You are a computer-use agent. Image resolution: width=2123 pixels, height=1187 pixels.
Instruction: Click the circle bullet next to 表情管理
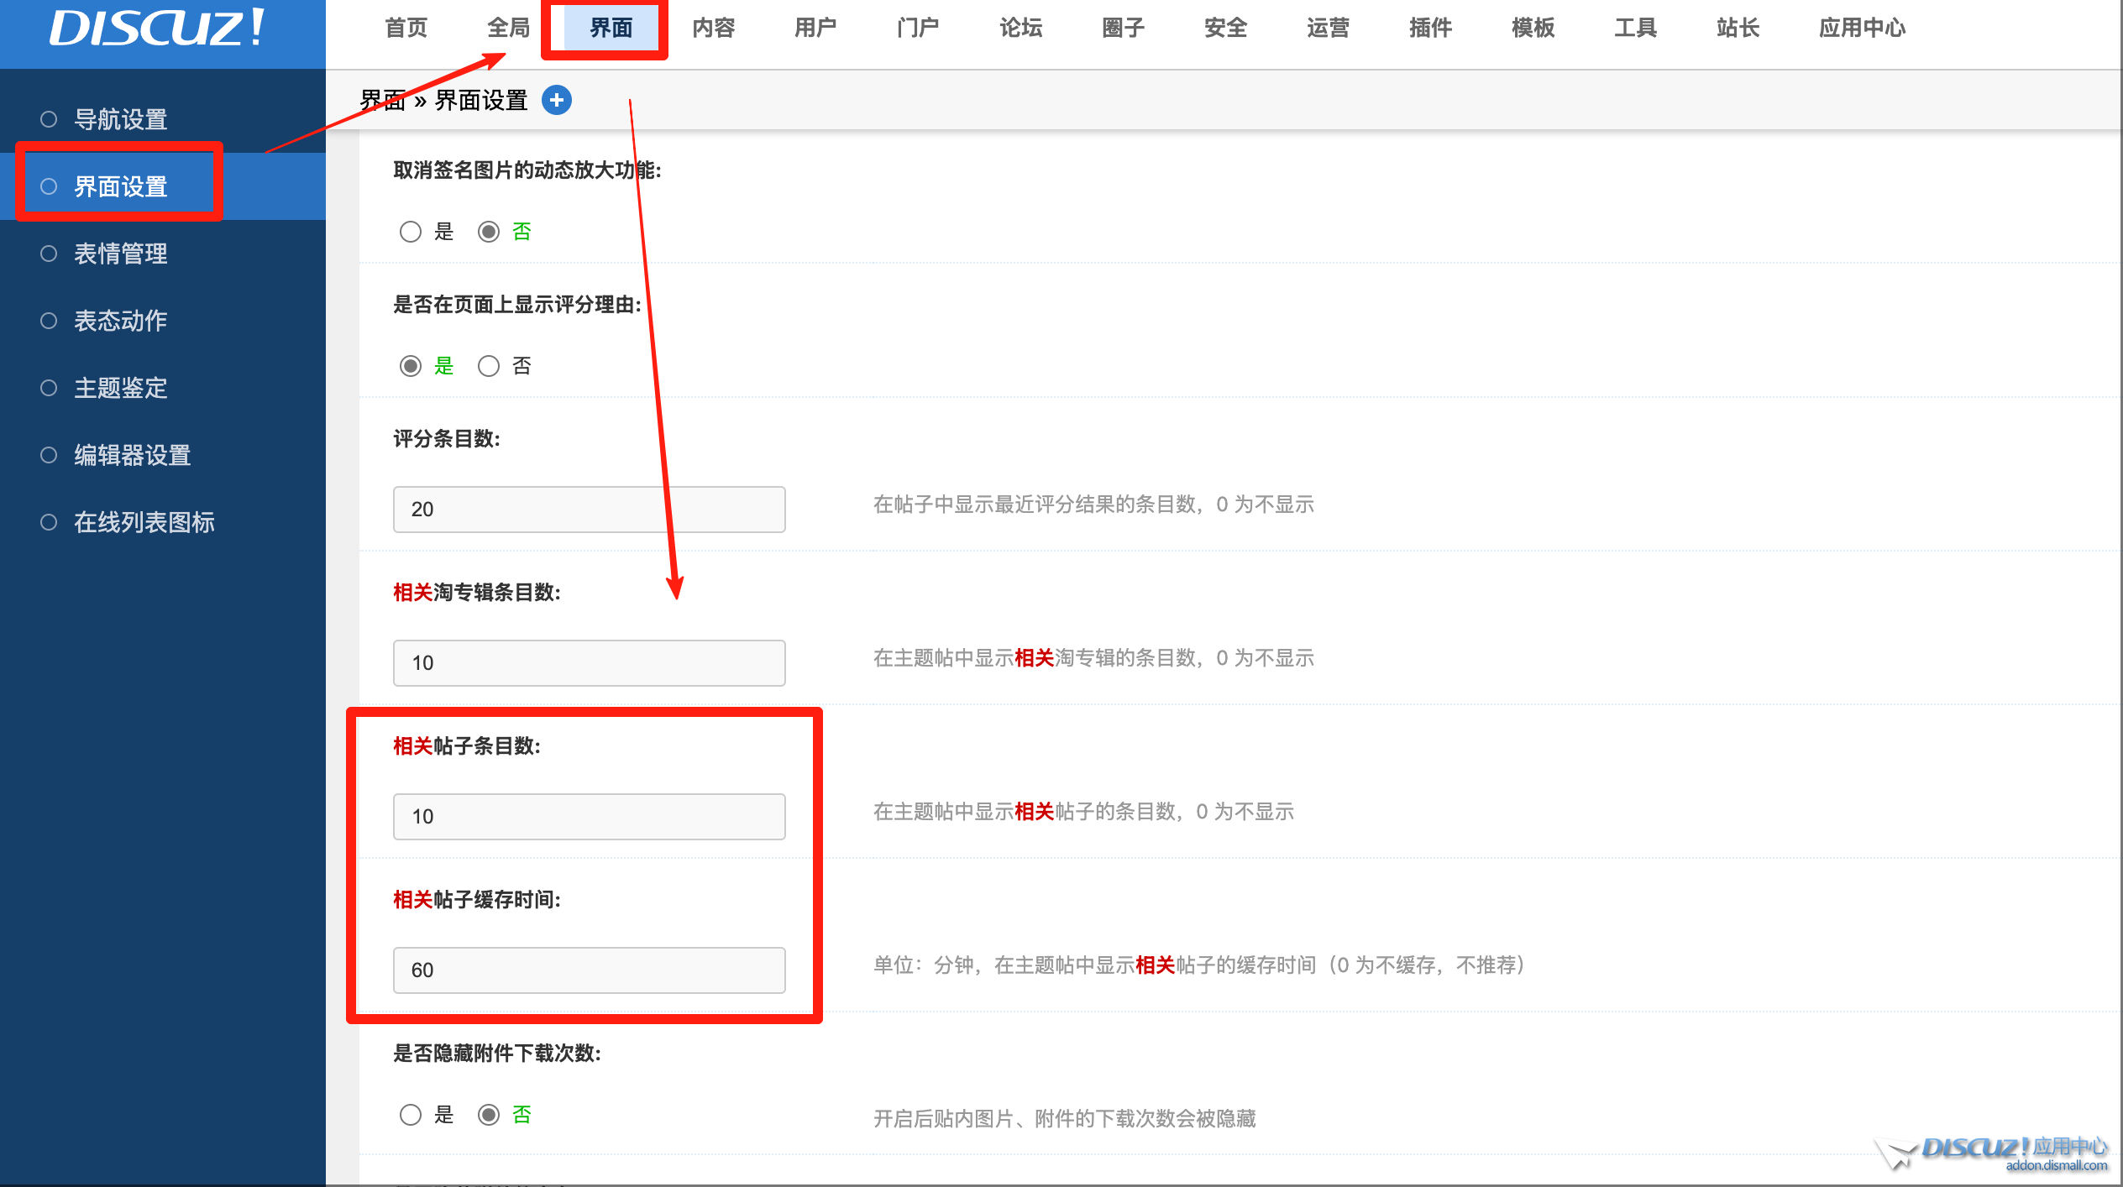pyautogui.click(x=49, y=254)
